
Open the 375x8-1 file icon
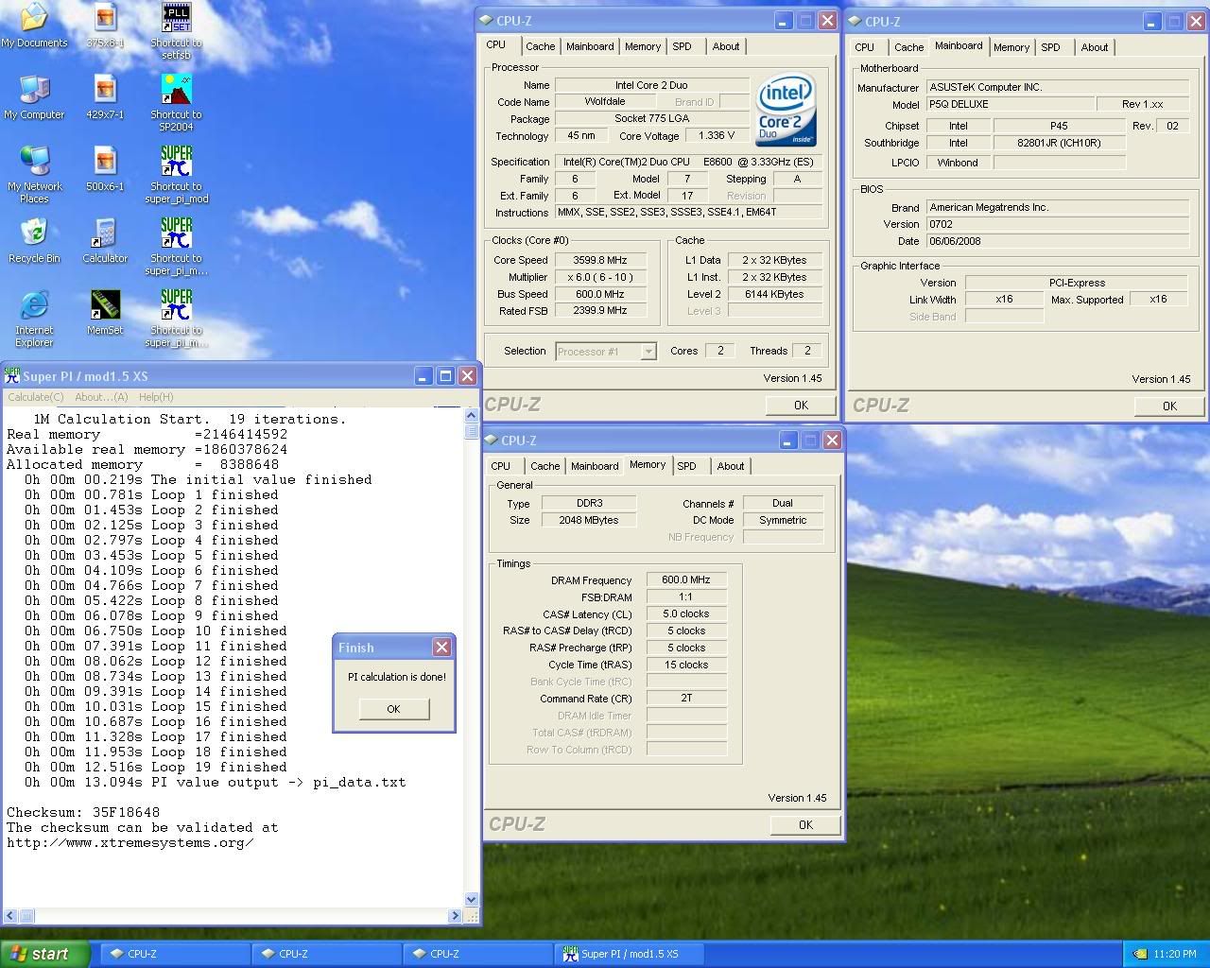tap(105, 25)
